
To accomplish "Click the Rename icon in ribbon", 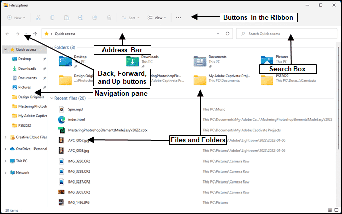I will tap(81, 18).
